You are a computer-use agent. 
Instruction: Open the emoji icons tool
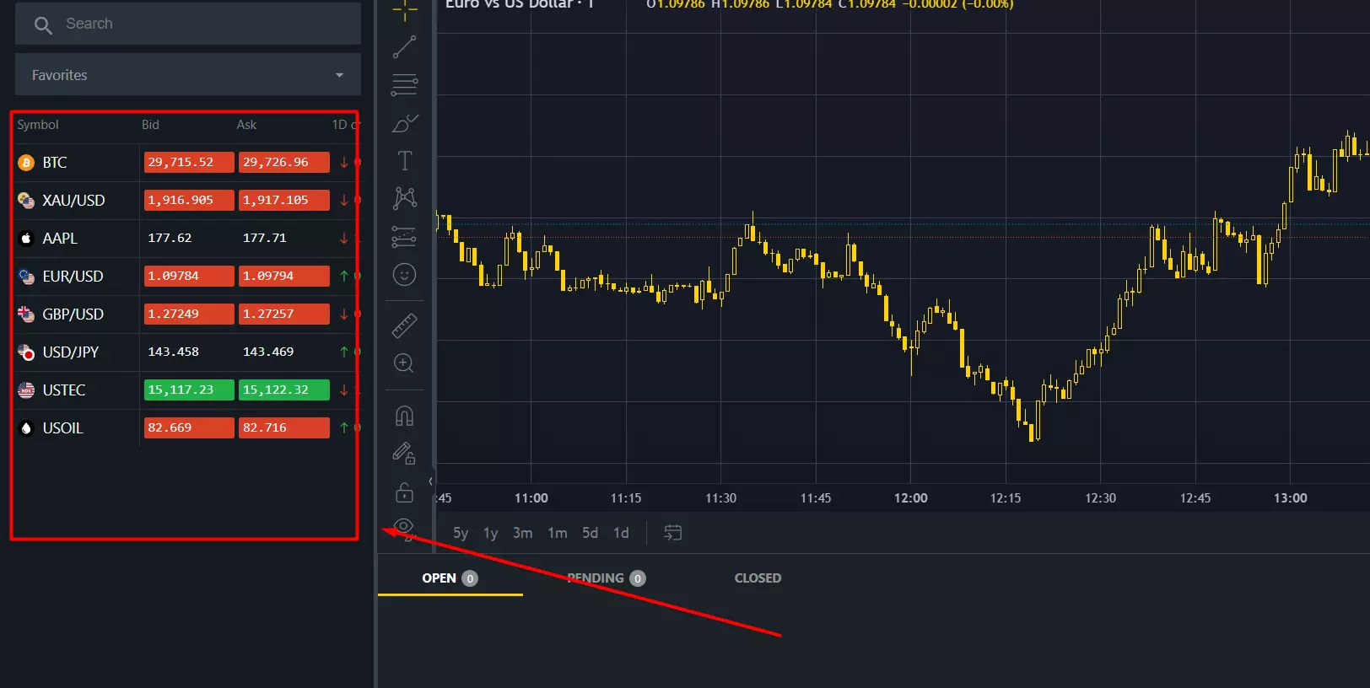(404, 275)
